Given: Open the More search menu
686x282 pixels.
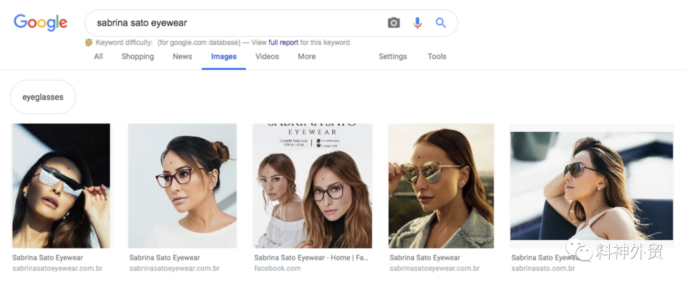Looking at the screenshot, I should [x=307, y=56].
